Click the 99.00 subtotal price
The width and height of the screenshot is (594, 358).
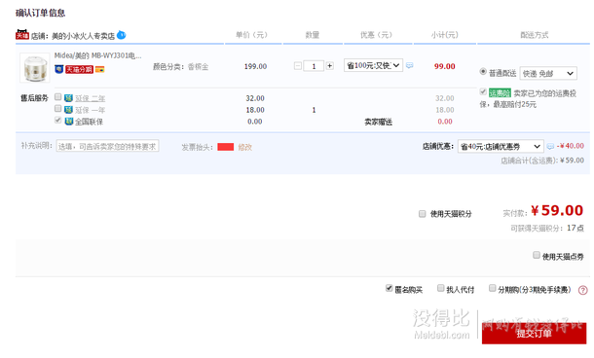point(444,66)
